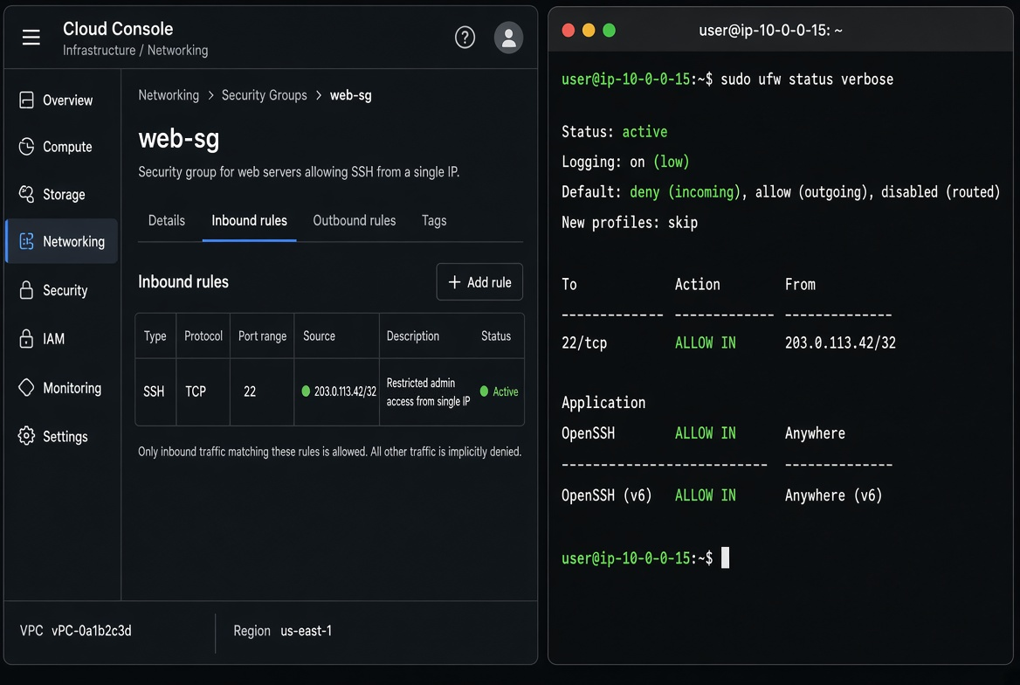This screenshot has height=685, width=1020.
Task: Click the Storage sidebar icon
Action: pyautogui.click(x=27, y=194)
